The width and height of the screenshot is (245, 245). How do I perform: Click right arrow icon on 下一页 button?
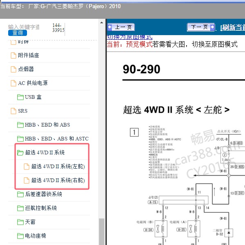(212, 27)
